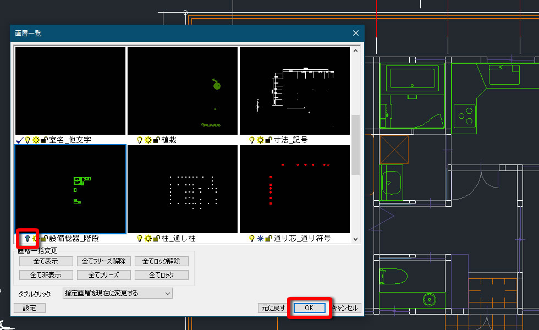Click the layer name 柱_通し柱
539x330 pixels.
click(x=178, y=238)
